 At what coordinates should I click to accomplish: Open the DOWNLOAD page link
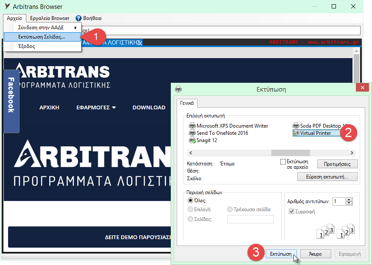(149, 108)
